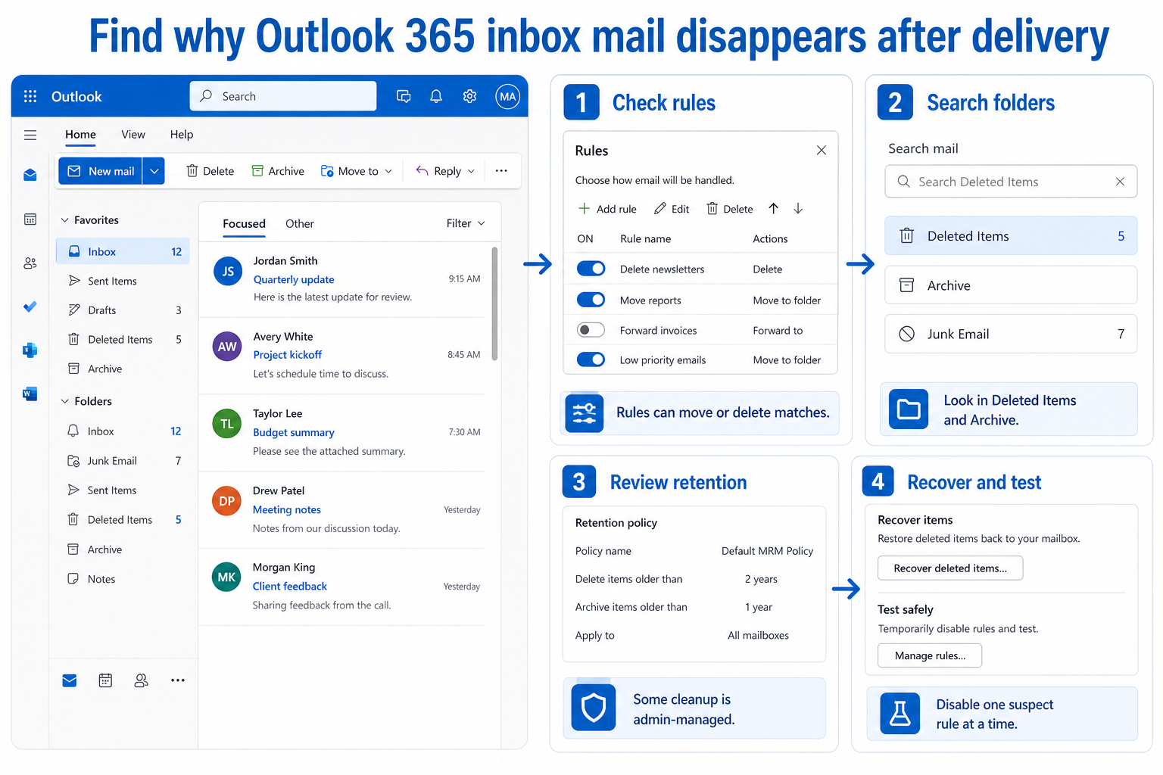
Task: Toggle the hamburger navigation menu
Action: click(x=30, y=135)
